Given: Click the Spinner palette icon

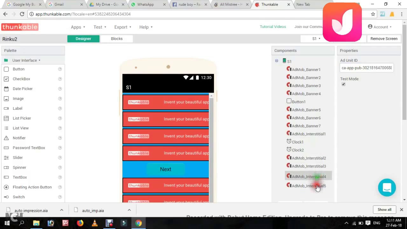Looking at the screenshot, I should tap(6, 168).
